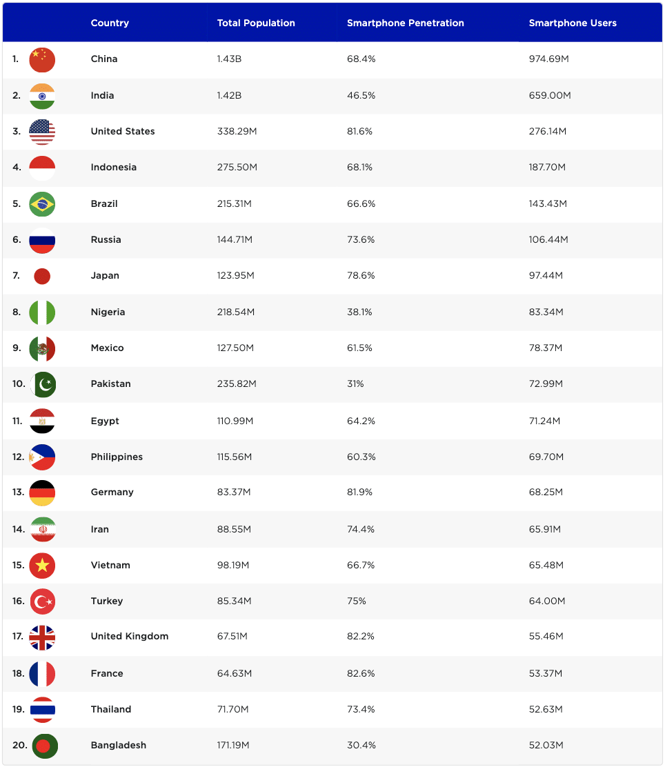This screenshot has height=767, width=665.
Task: Select the Mexico flag icon
Action: click(x=42, y=348)
